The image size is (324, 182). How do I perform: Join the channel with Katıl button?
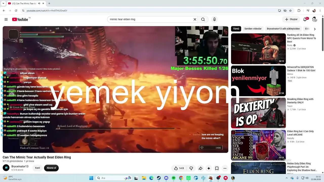point(37,168)
